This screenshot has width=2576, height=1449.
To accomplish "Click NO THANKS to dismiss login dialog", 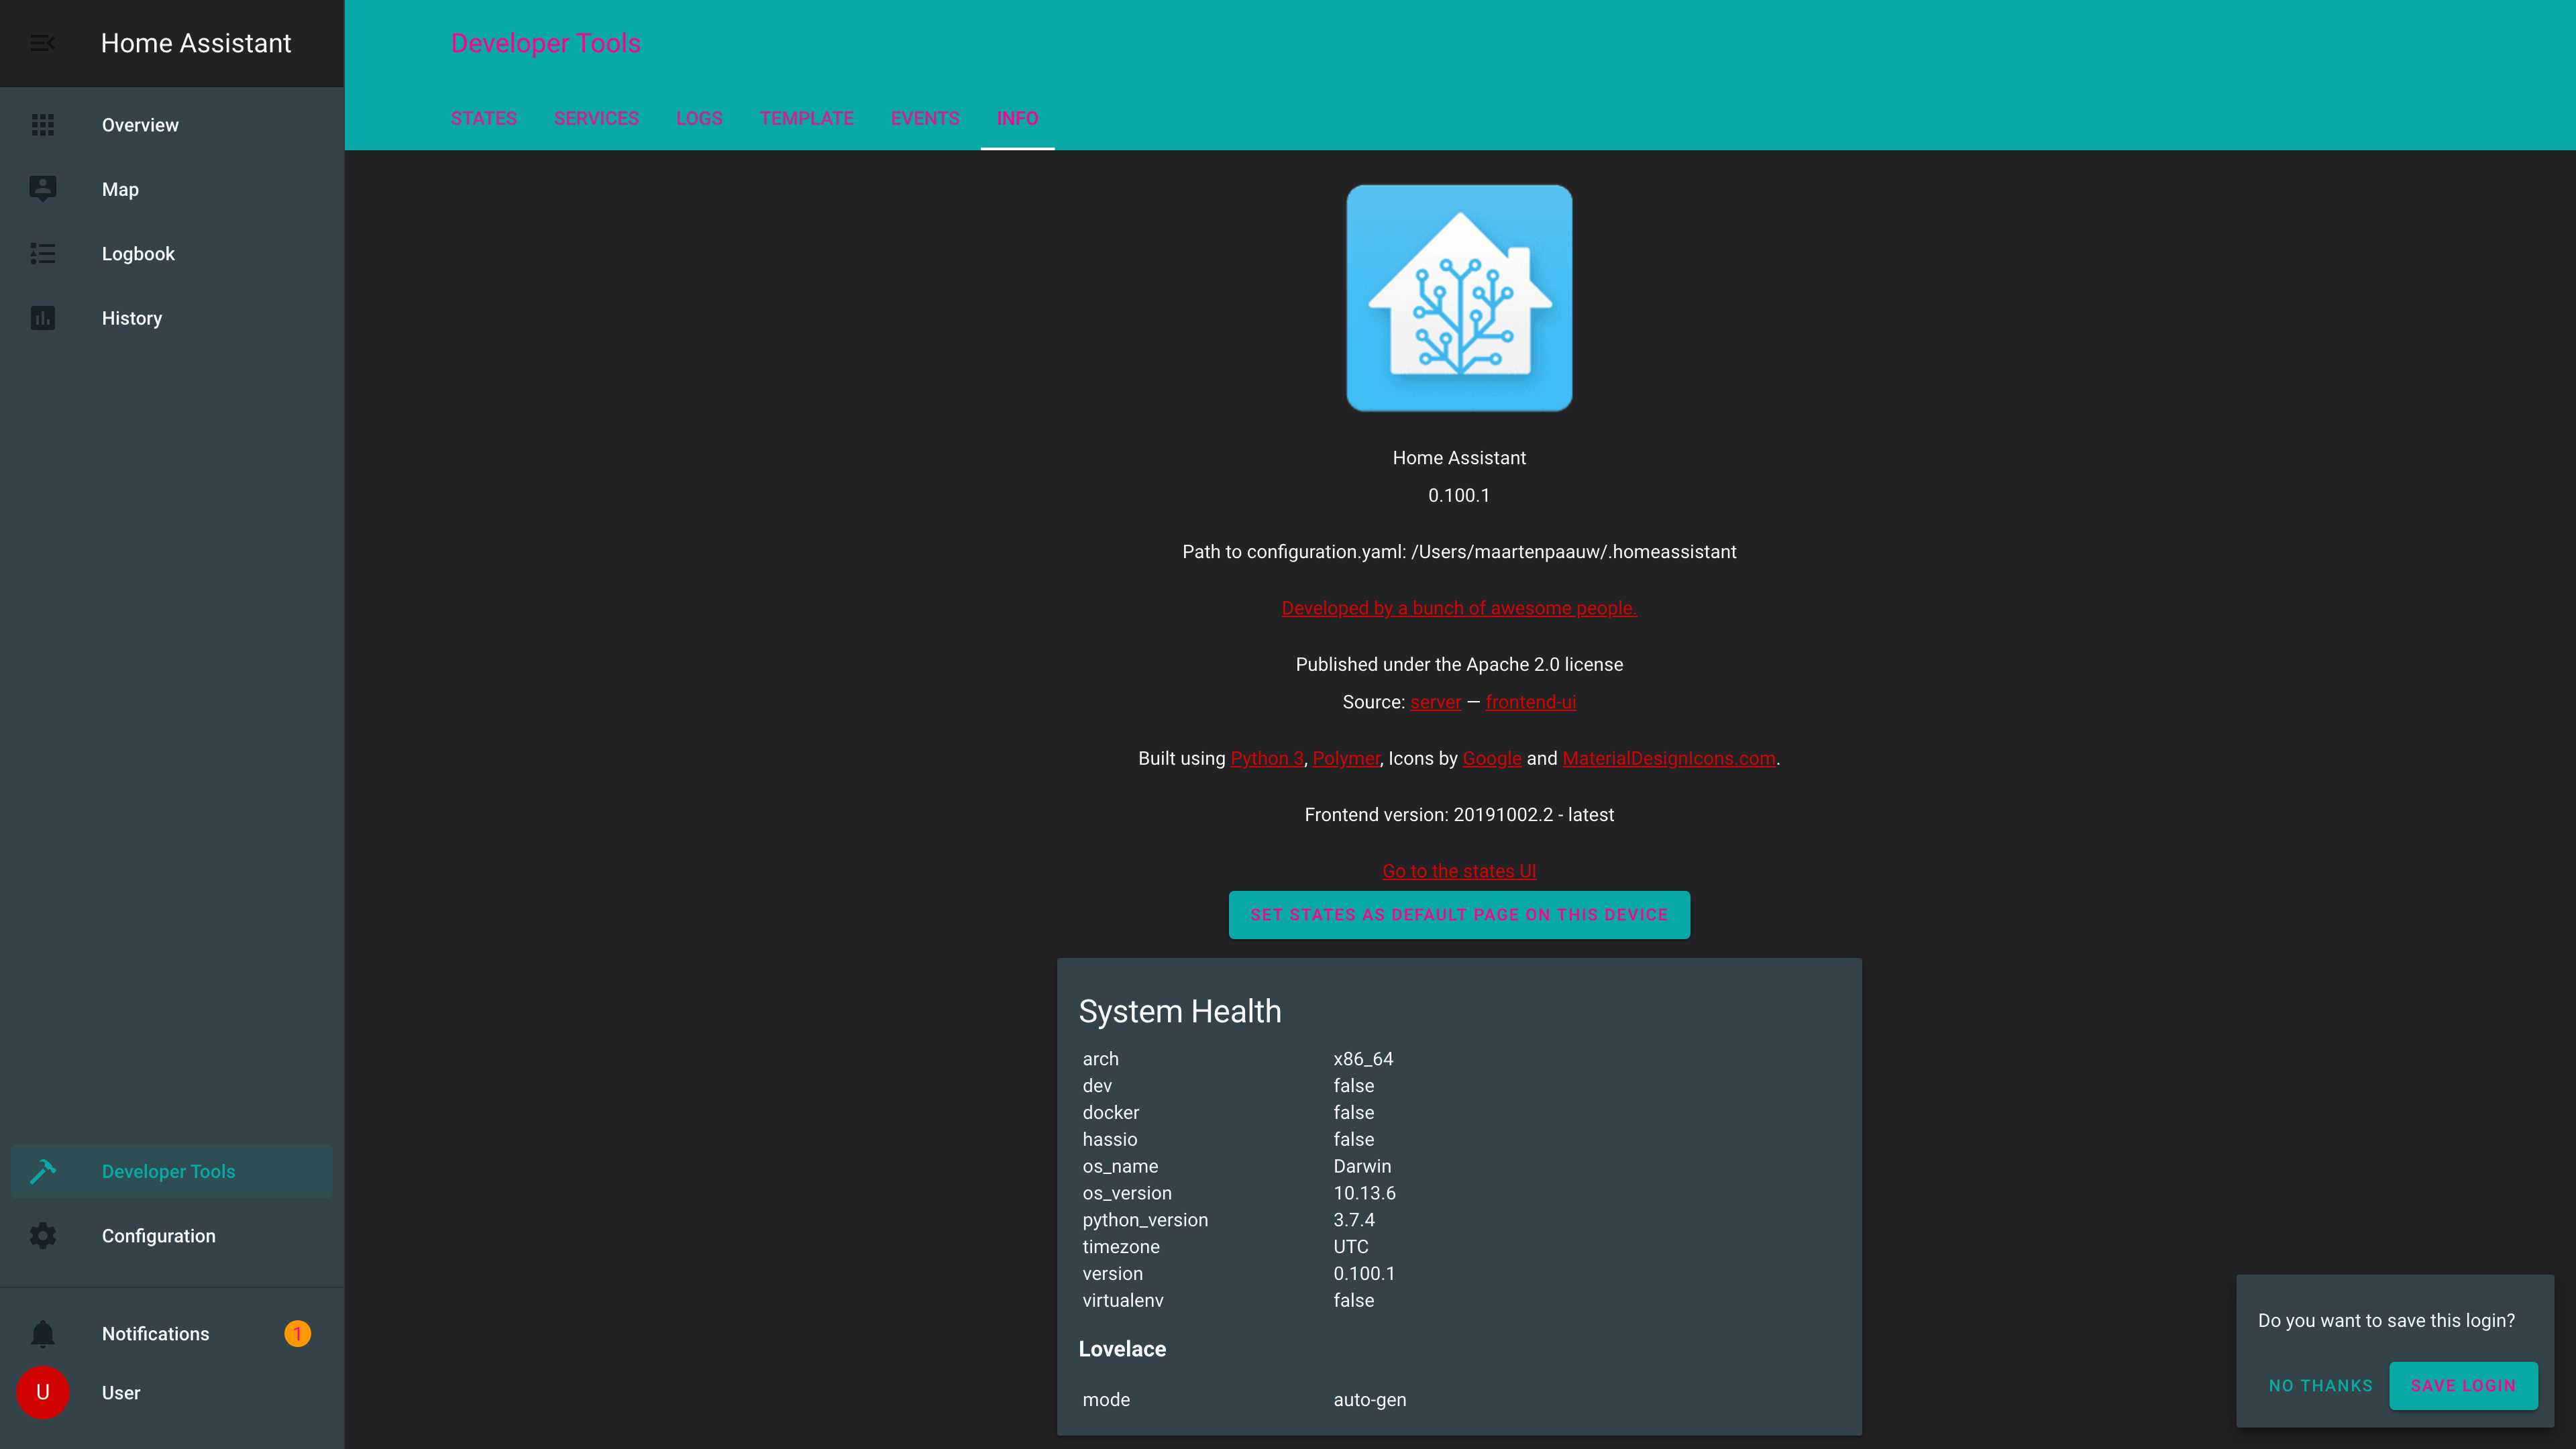I will 2321,1385.
